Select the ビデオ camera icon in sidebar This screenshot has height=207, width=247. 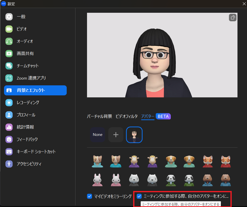[9, 29]
